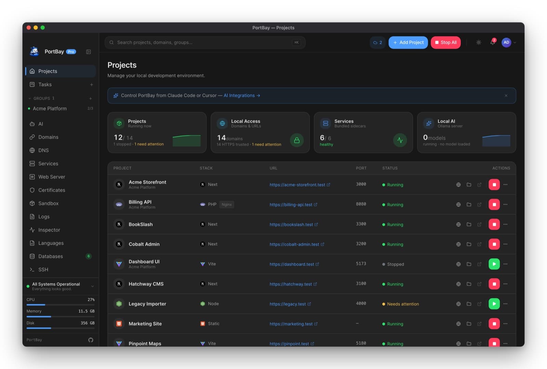Stop the BookSlash project

coord(494,224)
